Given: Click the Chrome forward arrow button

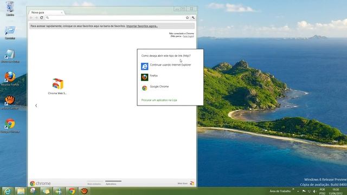Looking at the screenshot, I should point(36,18).
